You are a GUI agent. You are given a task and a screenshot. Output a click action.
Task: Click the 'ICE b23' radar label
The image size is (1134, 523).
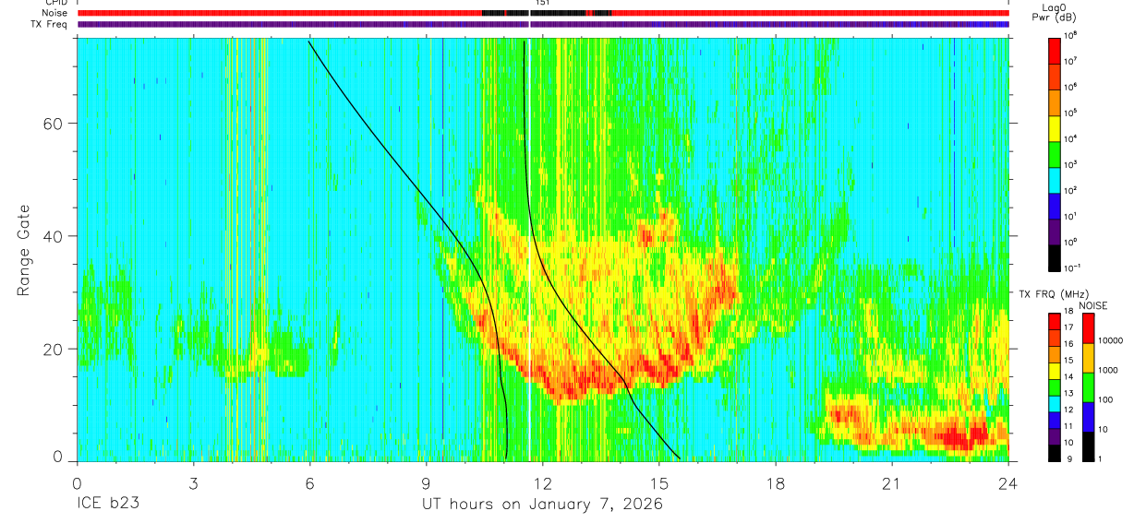tap(108, 505)
